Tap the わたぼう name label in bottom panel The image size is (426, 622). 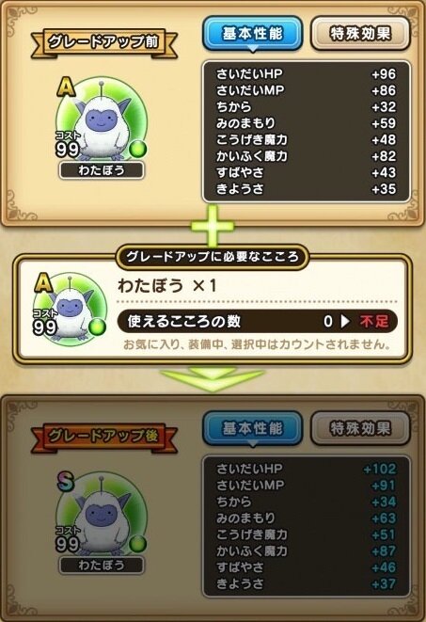pyautogui.click(x=102, y=565)
